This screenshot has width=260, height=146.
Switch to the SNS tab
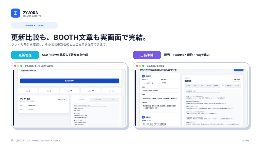112,100
